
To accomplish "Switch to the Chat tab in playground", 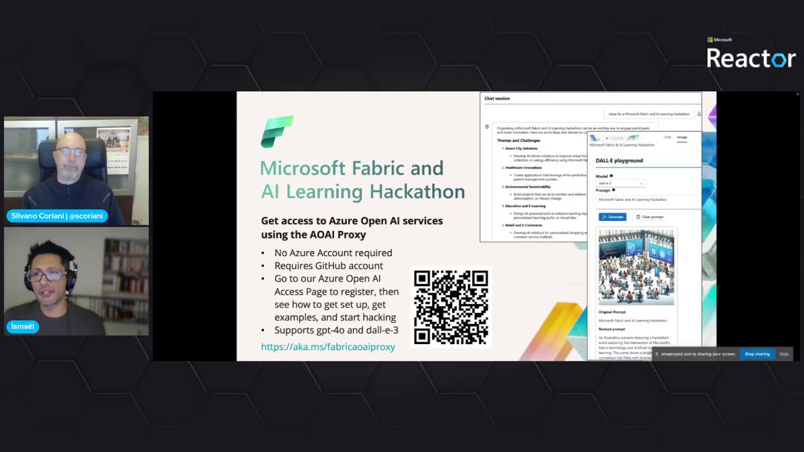I will (667, 137).
